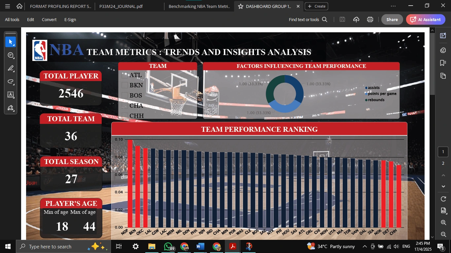Show the Bookmarks panel
Image resolution: width=451 pixels, height=253 pixels.
tap(443, 63)
